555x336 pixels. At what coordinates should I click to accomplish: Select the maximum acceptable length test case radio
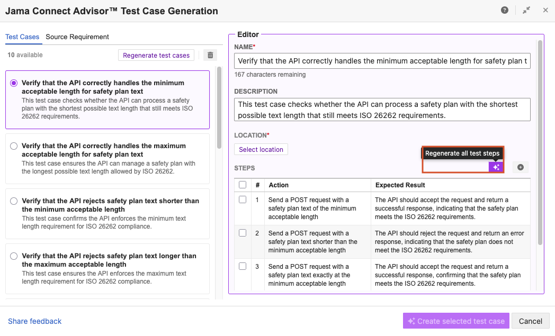click(x=14, y=146)
